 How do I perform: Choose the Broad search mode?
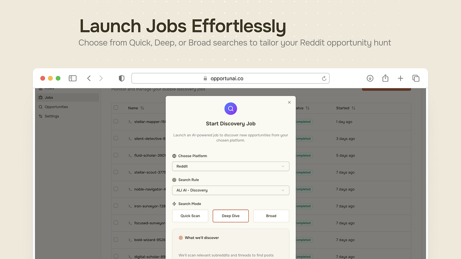coord(271,216)
